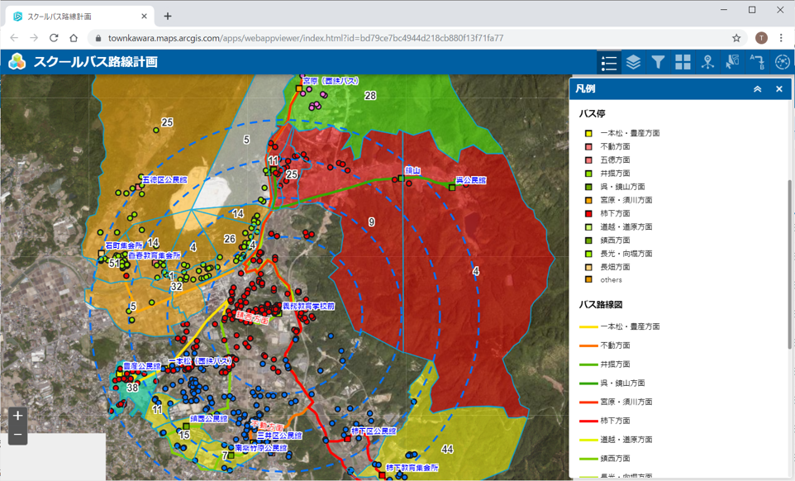Open the Basemap Gallery grid icon

pos(683,62)
